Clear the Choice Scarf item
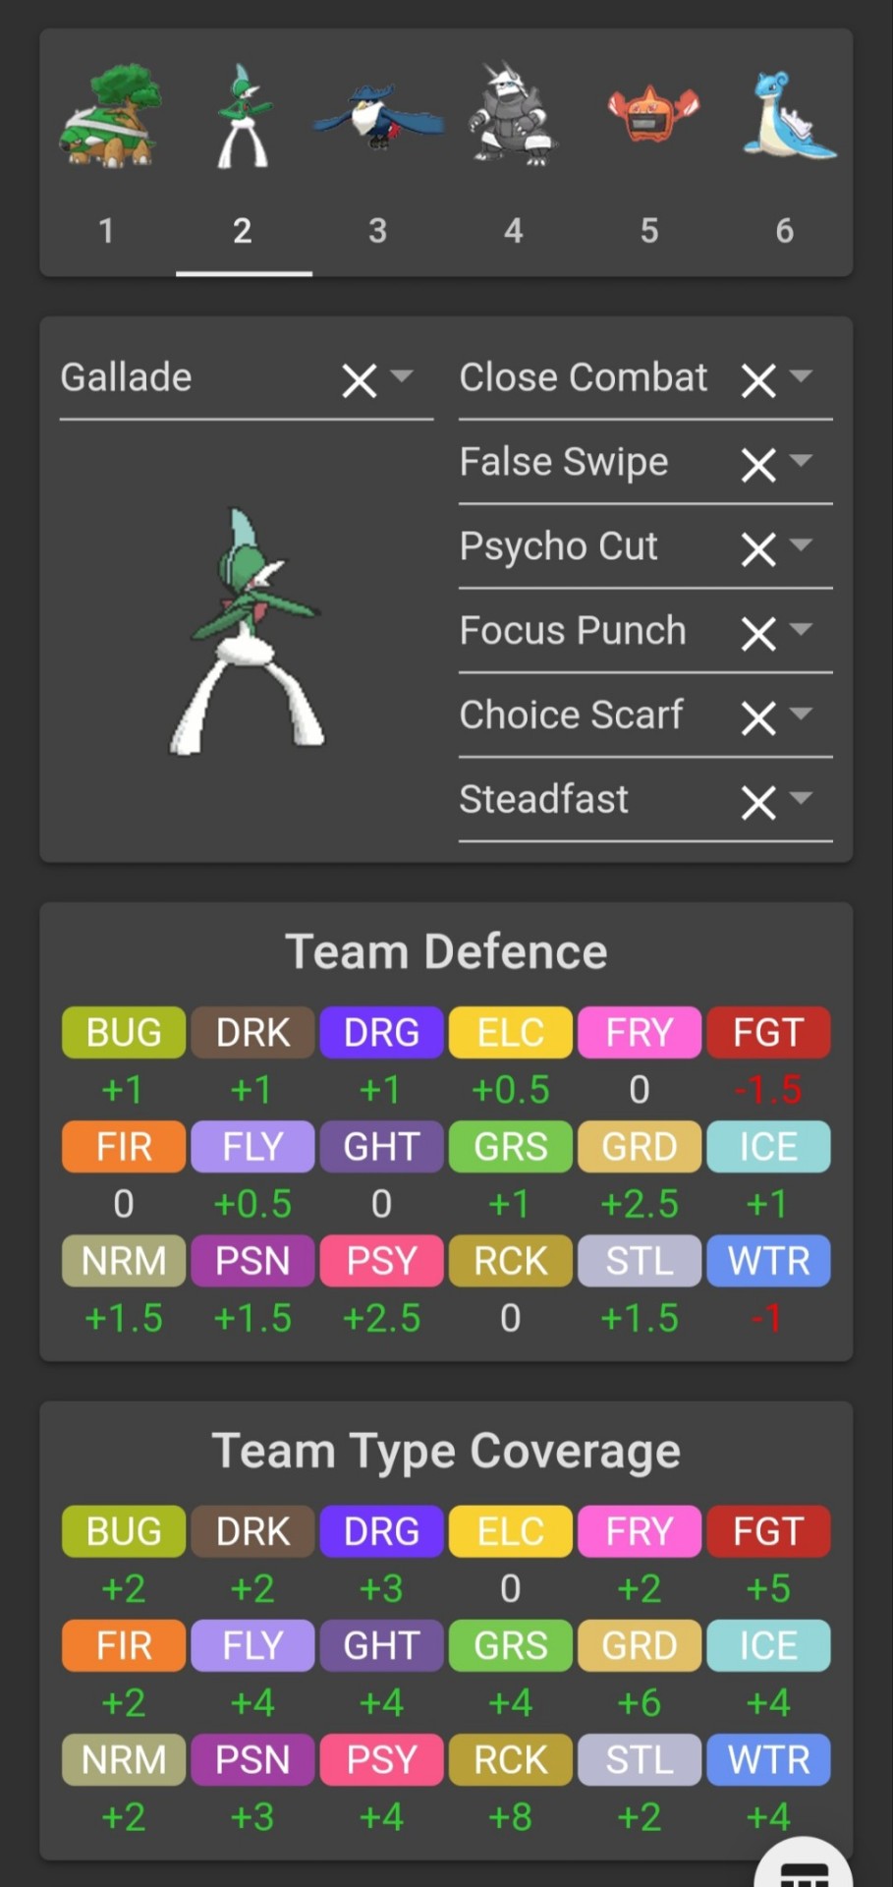893x1887 pixels. pos(758,717)
